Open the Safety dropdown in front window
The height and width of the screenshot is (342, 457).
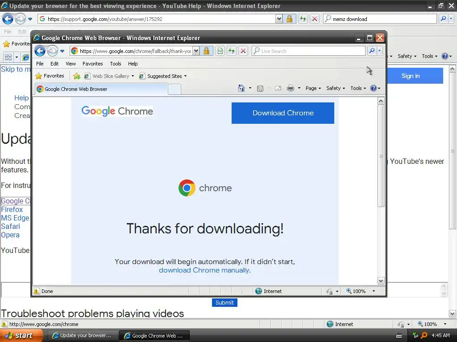coord(336,88)
